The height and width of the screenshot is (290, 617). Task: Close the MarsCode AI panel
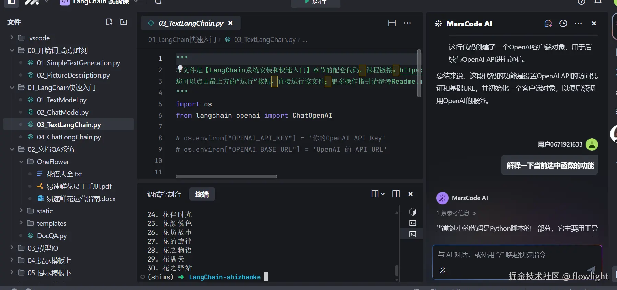click(594, 23)
